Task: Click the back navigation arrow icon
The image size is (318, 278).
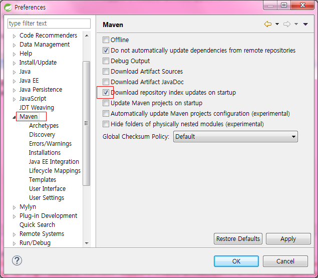Action: [268, 24]
